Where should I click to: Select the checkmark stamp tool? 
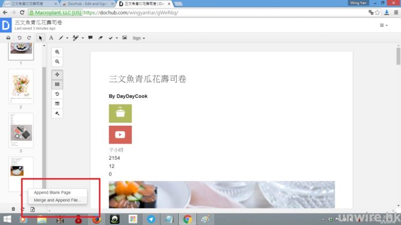(110, 38)
